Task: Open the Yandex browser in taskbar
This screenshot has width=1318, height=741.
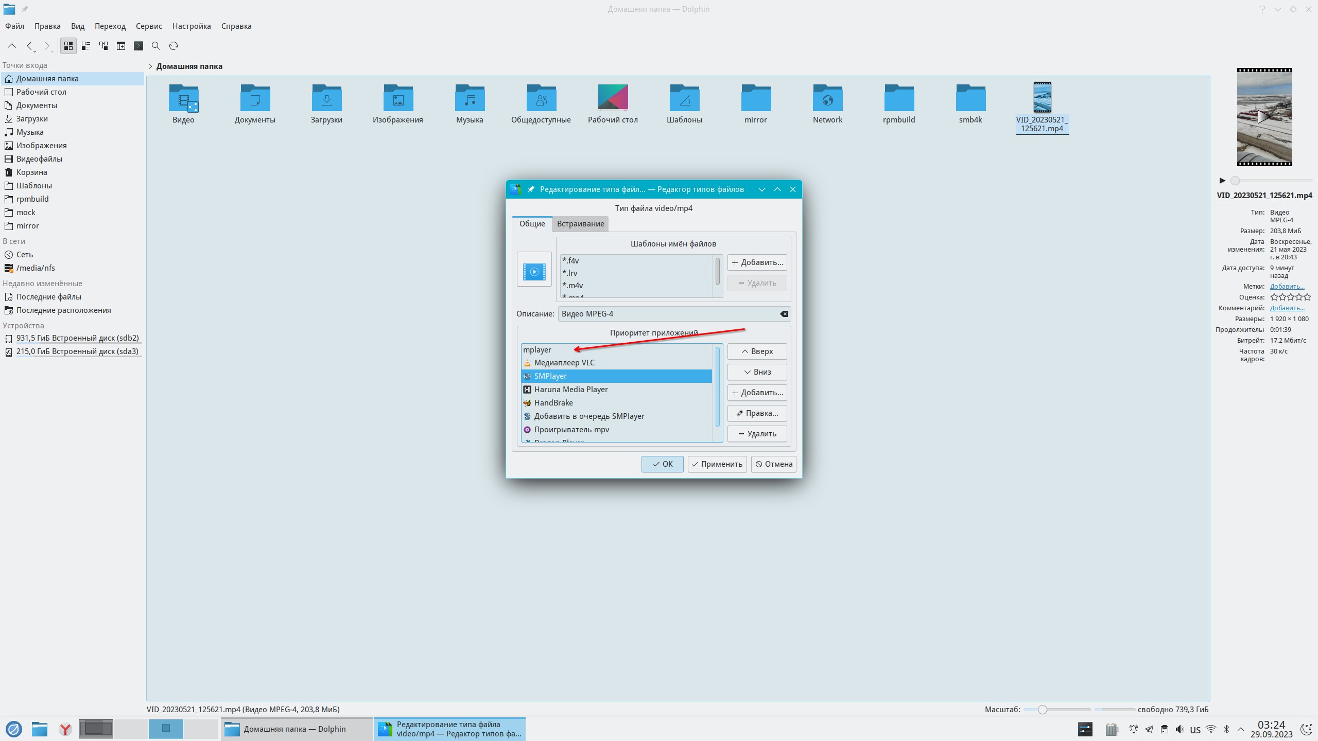Action: tap(65, 729)
